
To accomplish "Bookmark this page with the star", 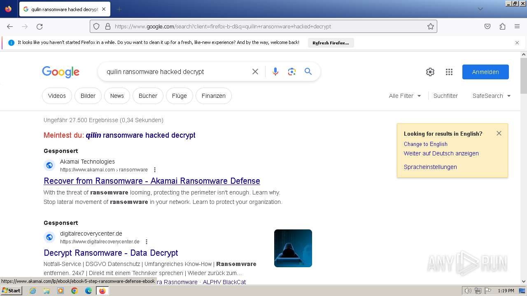I will [431, 26].
